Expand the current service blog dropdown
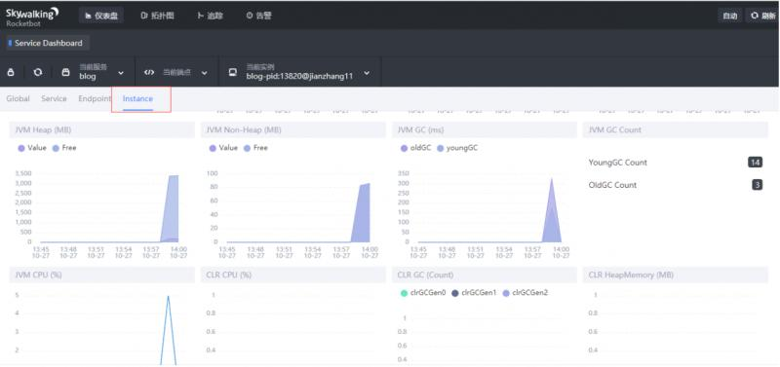 tap(120, 73)
